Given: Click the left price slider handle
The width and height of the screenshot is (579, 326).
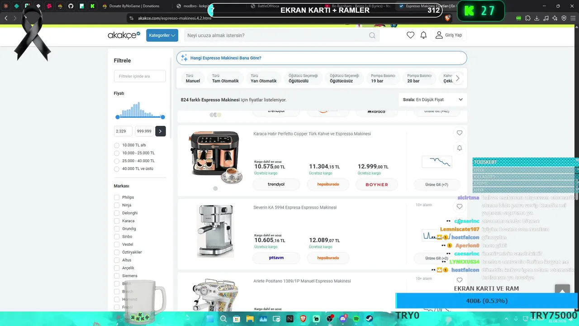Looking at the screenshot, I should pyautogui.click(x=118, y=117).
